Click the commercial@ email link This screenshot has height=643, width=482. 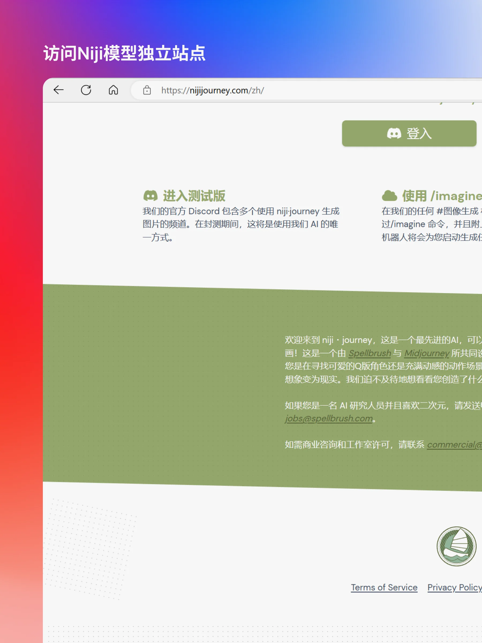pos(454,445)
